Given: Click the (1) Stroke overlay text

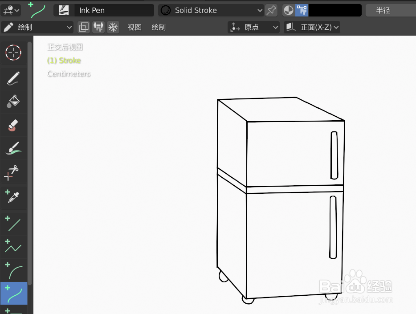Looking at the screenshot, I should click(64, 60).
